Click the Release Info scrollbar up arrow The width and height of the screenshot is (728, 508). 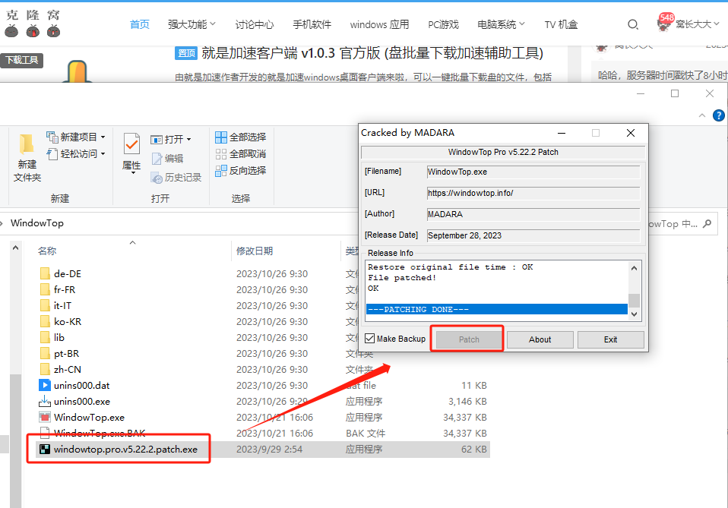pos(635,268)
